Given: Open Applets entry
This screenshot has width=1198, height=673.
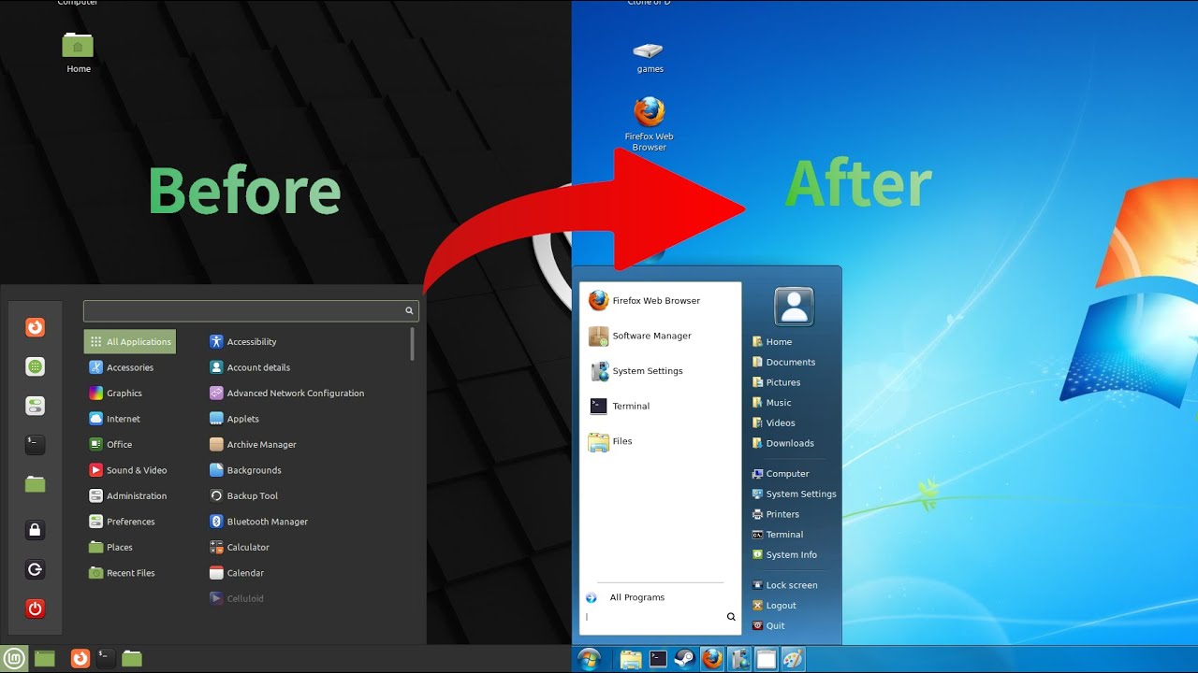Looking at the screenshot, I should pyautogui.click(x=234, y=419).
